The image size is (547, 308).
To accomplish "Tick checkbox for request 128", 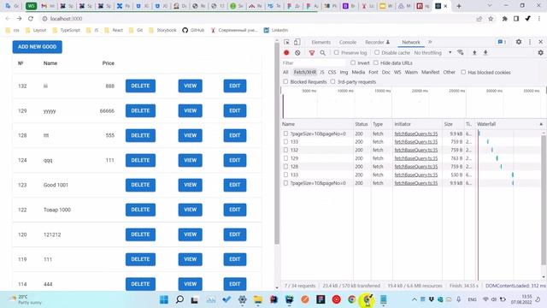I will [x=285, y=167].
